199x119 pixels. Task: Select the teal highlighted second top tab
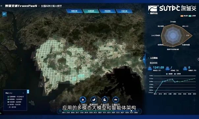pos(91,11)
